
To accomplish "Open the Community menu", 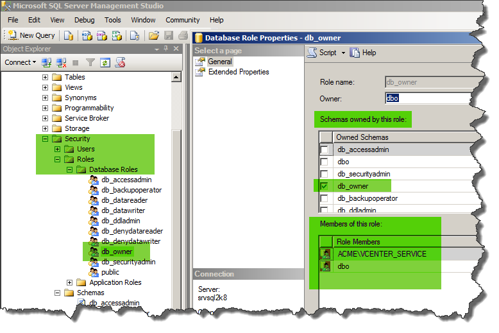I will tap(182, 20).
